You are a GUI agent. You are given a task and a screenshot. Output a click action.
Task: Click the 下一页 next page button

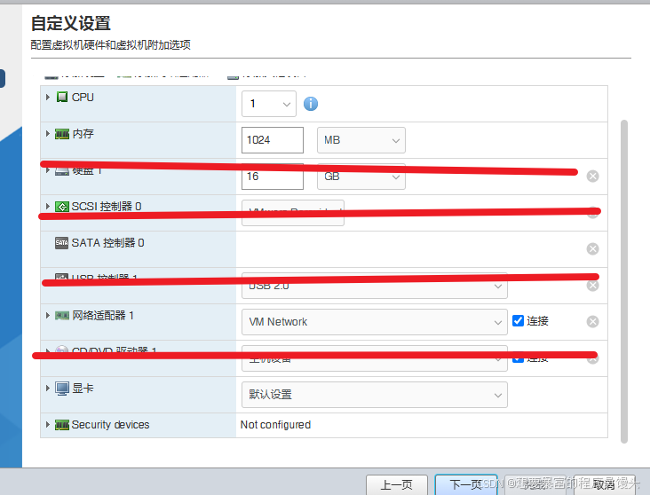coord(466,484)
